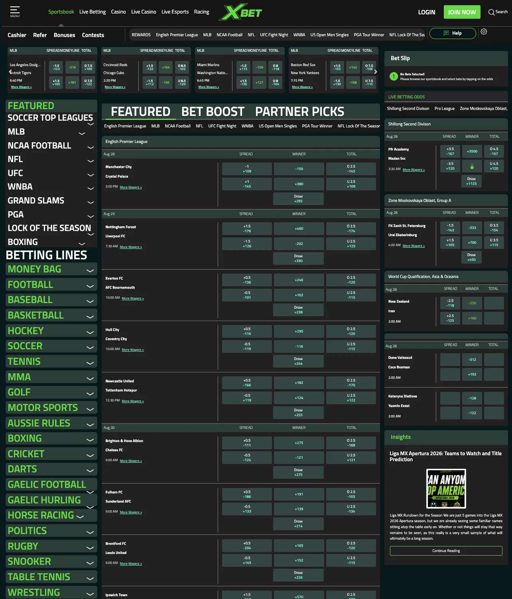The width and height of the screenshot is (512, 599).
Task: Switch to the BET BOOST tab
Action: [x=213, y=112]
